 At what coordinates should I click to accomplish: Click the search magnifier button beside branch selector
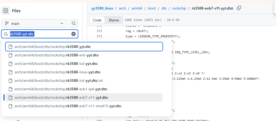74,23
